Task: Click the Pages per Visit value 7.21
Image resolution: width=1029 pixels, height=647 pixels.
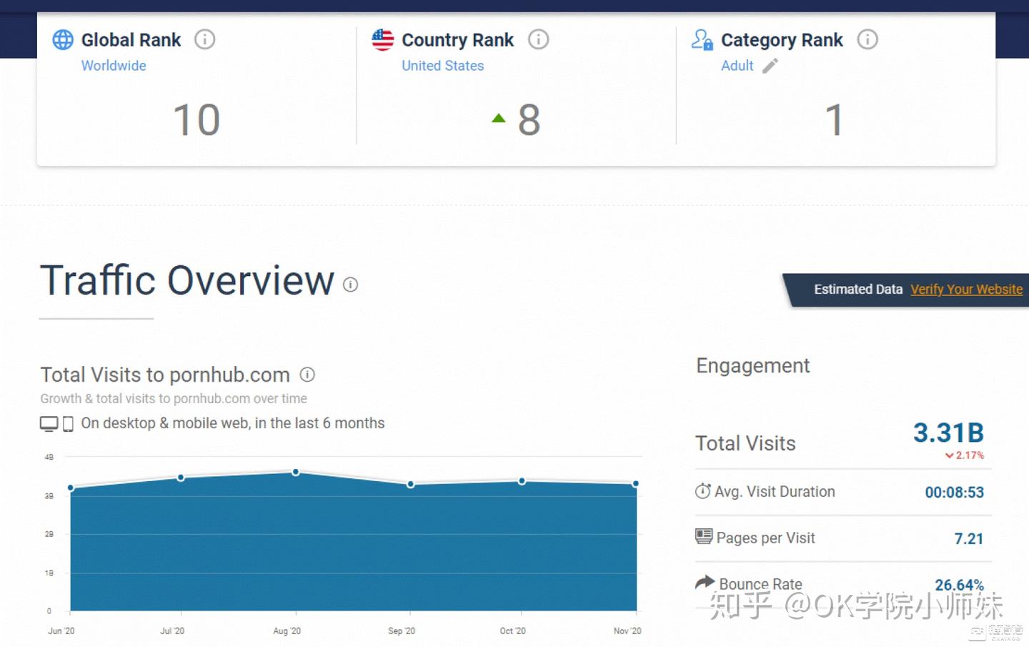Action: (969, 539)
